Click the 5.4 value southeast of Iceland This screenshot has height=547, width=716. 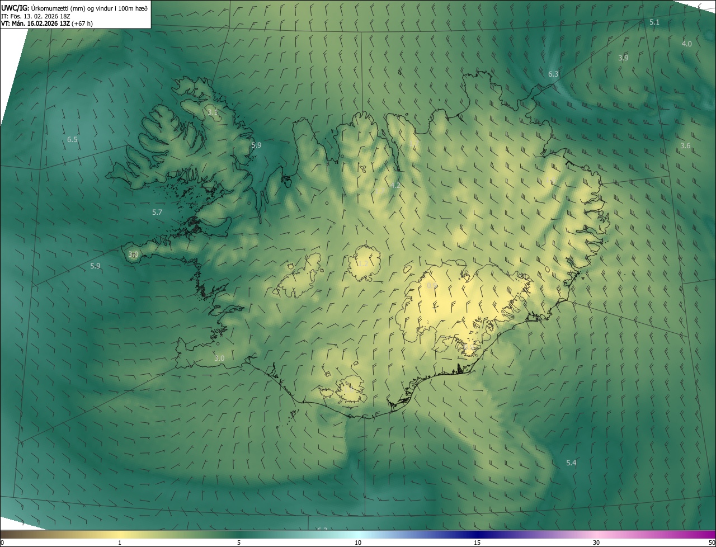click(571, 463)
